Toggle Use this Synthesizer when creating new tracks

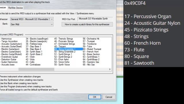[x=22, y=80]
